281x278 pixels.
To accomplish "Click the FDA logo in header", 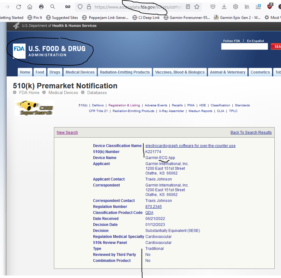I will 19,51.
